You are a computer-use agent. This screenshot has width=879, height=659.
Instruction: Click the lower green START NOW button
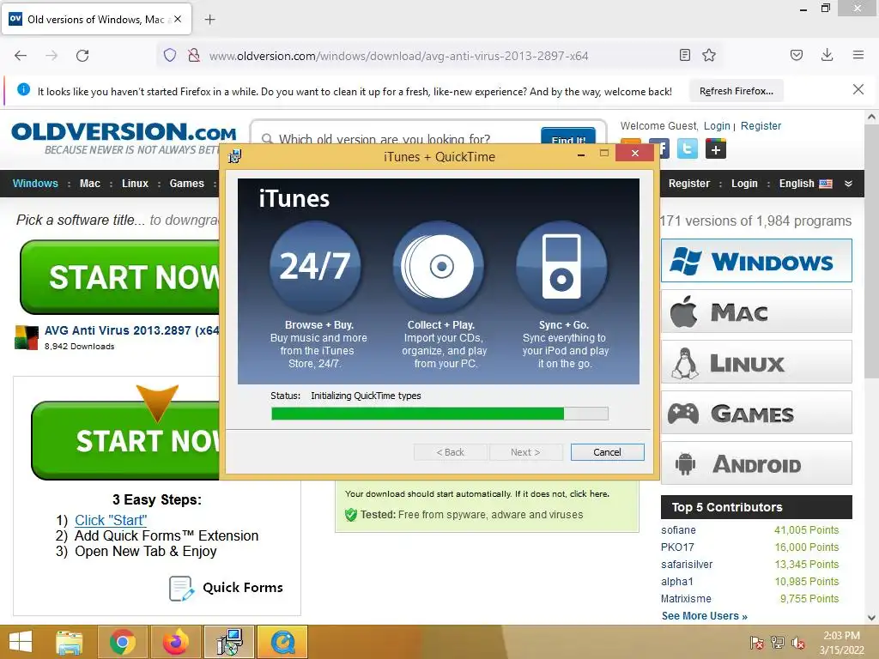coord(126,440)
